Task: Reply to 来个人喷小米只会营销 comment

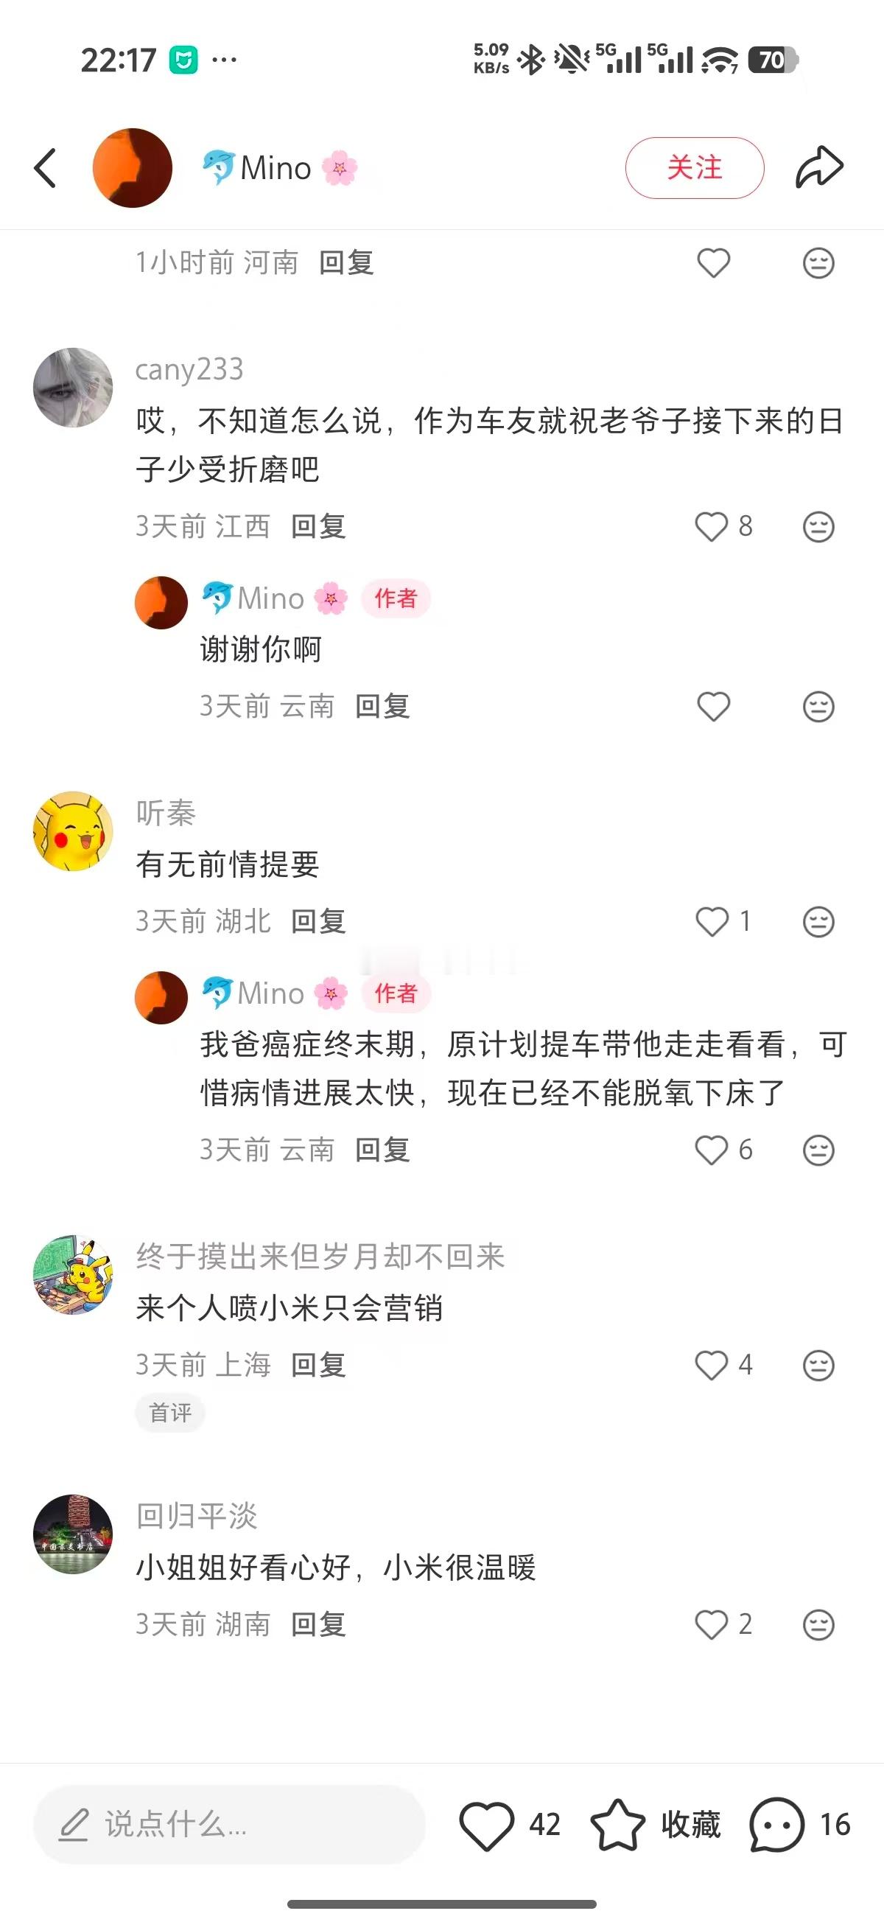Action: pyautogui.click(x=318, y=1366)
